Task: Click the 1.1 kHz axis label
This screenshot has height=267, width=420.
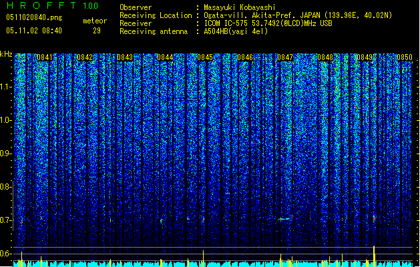Action: pos(6,87)
